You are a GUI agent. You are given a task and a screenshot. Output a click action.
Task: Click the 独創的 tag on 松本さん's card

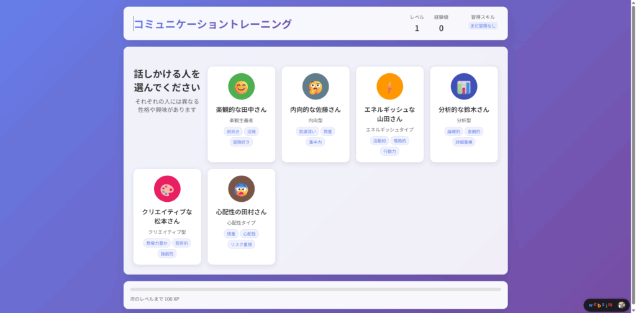pyautogui.click(x=167, y=254)
